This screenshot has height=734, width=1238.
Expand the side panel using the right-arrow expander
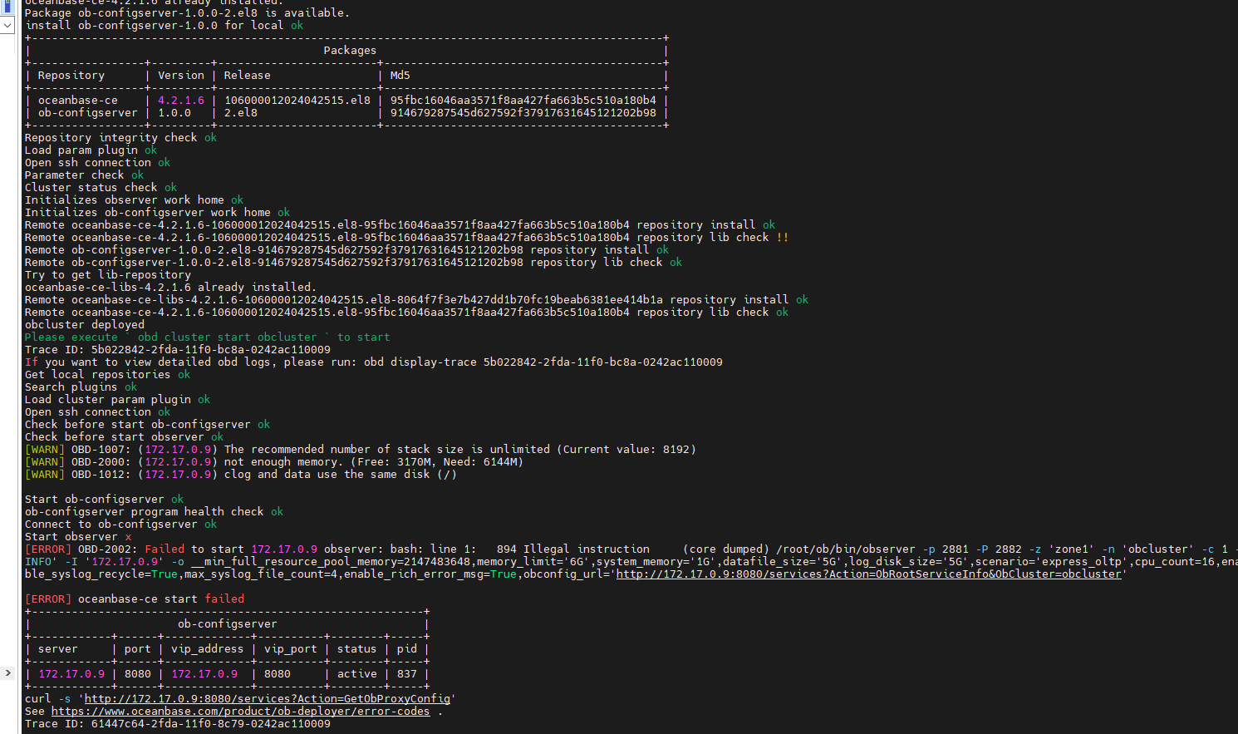click(x=7, y=672)
